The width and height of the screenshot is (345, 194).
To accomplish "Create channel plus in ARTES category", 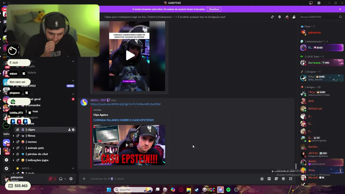I will (x=73, y=168).
